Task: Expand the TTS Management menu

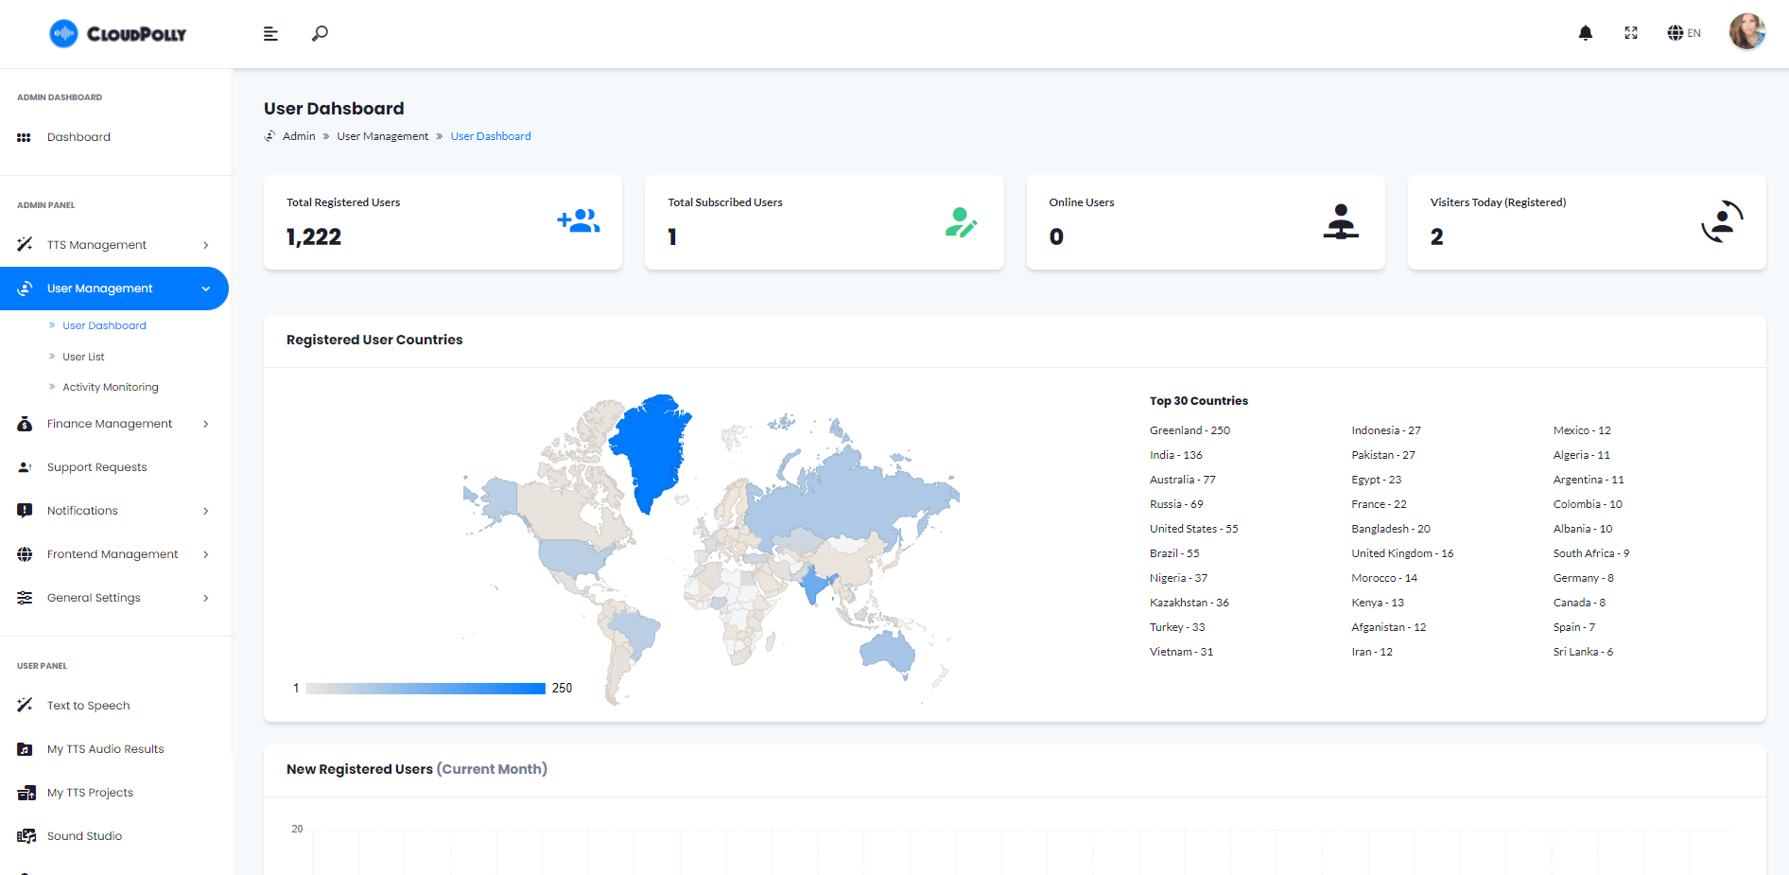Action: pos(113,245)
